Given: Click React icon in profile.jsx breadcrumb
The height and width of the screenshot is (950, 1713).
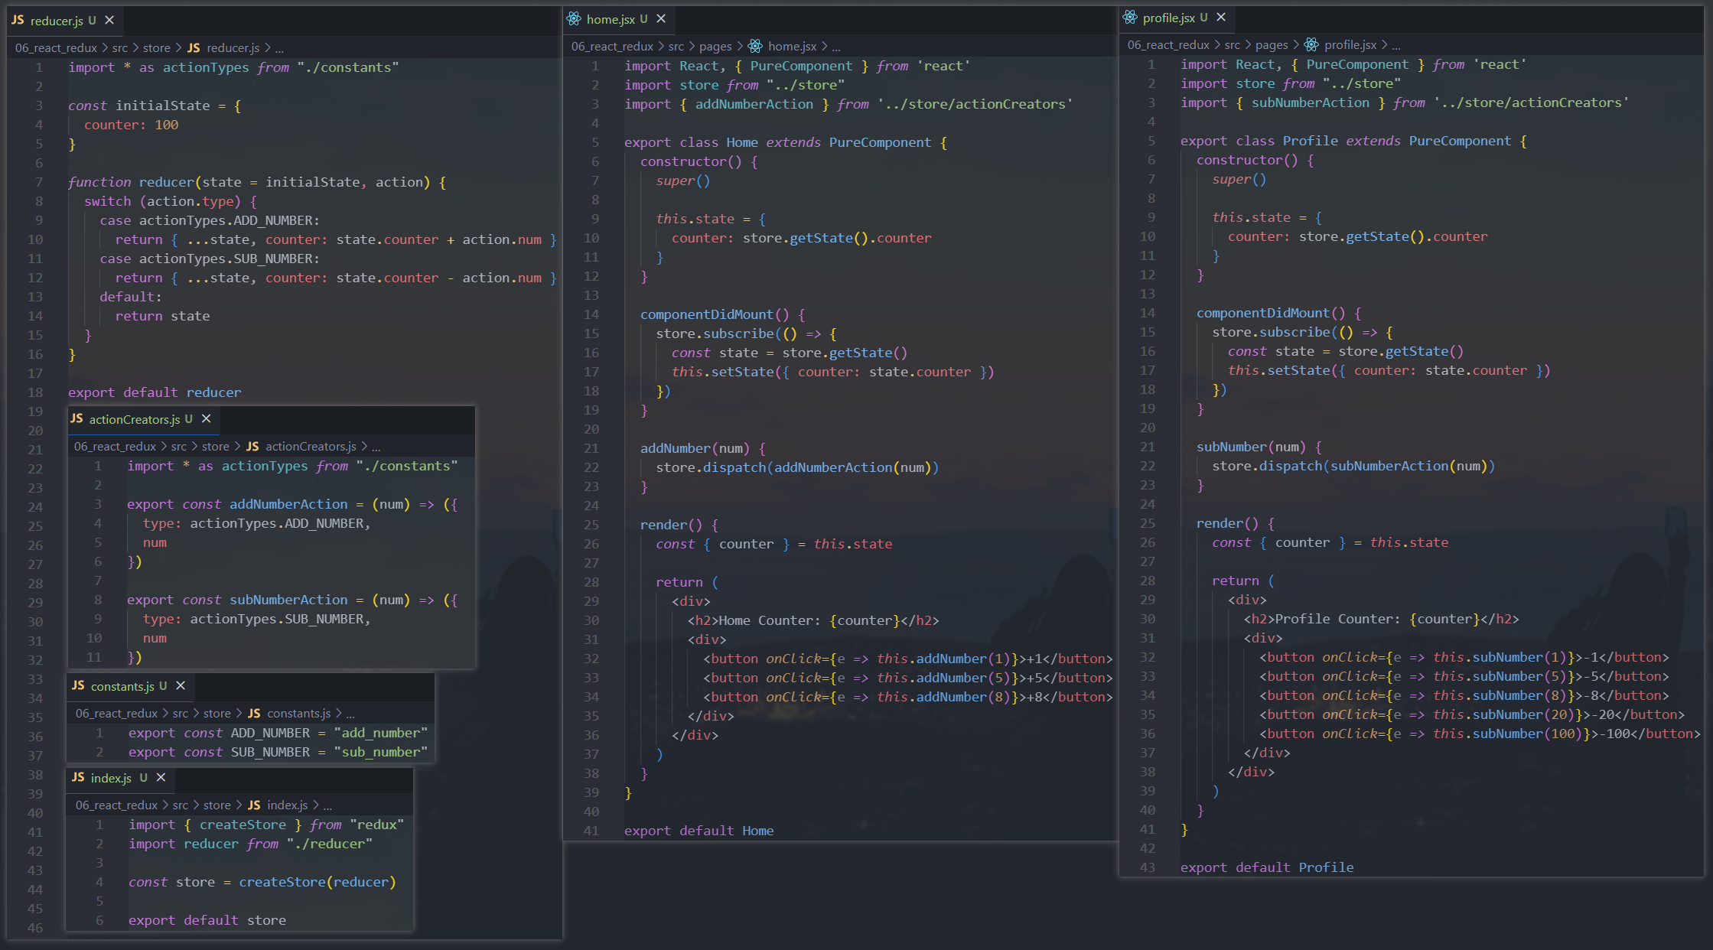Looking at the screenshot, I should click(1311, 44).
